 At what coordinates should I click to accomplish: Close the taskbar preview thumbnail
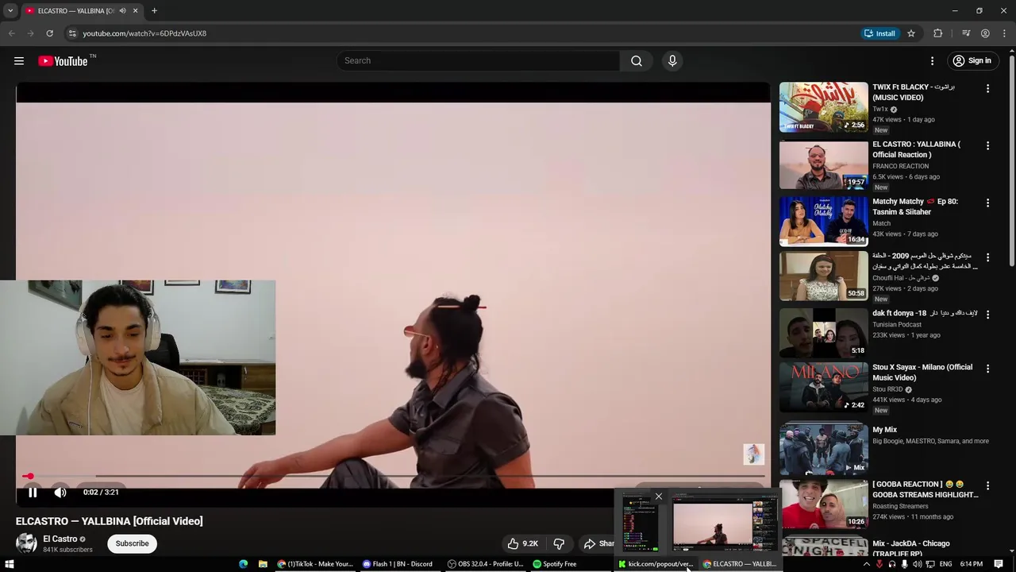coord(658,497)
